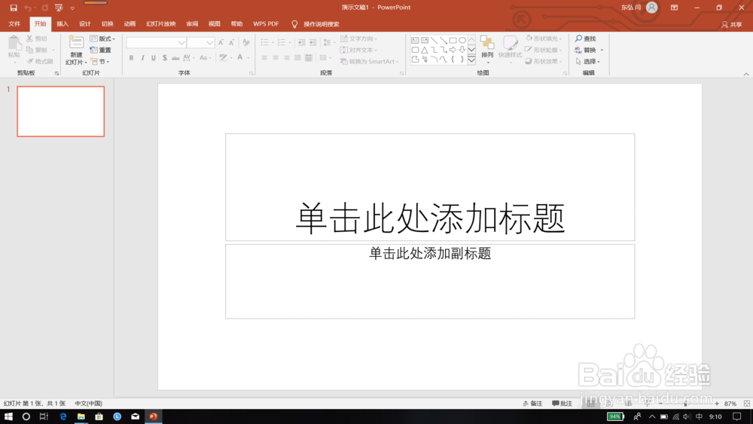
Task: Open Microsoft Store from the taskbar
Action: [x=99, y=416]
